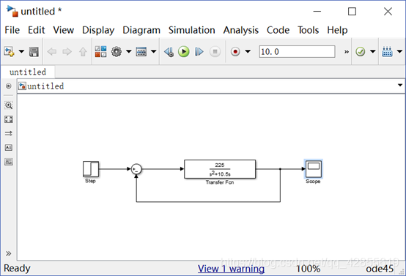This screenshot has width=406, height=276.
Task: Click the New Model icon
Action: [x=9, y=51]
